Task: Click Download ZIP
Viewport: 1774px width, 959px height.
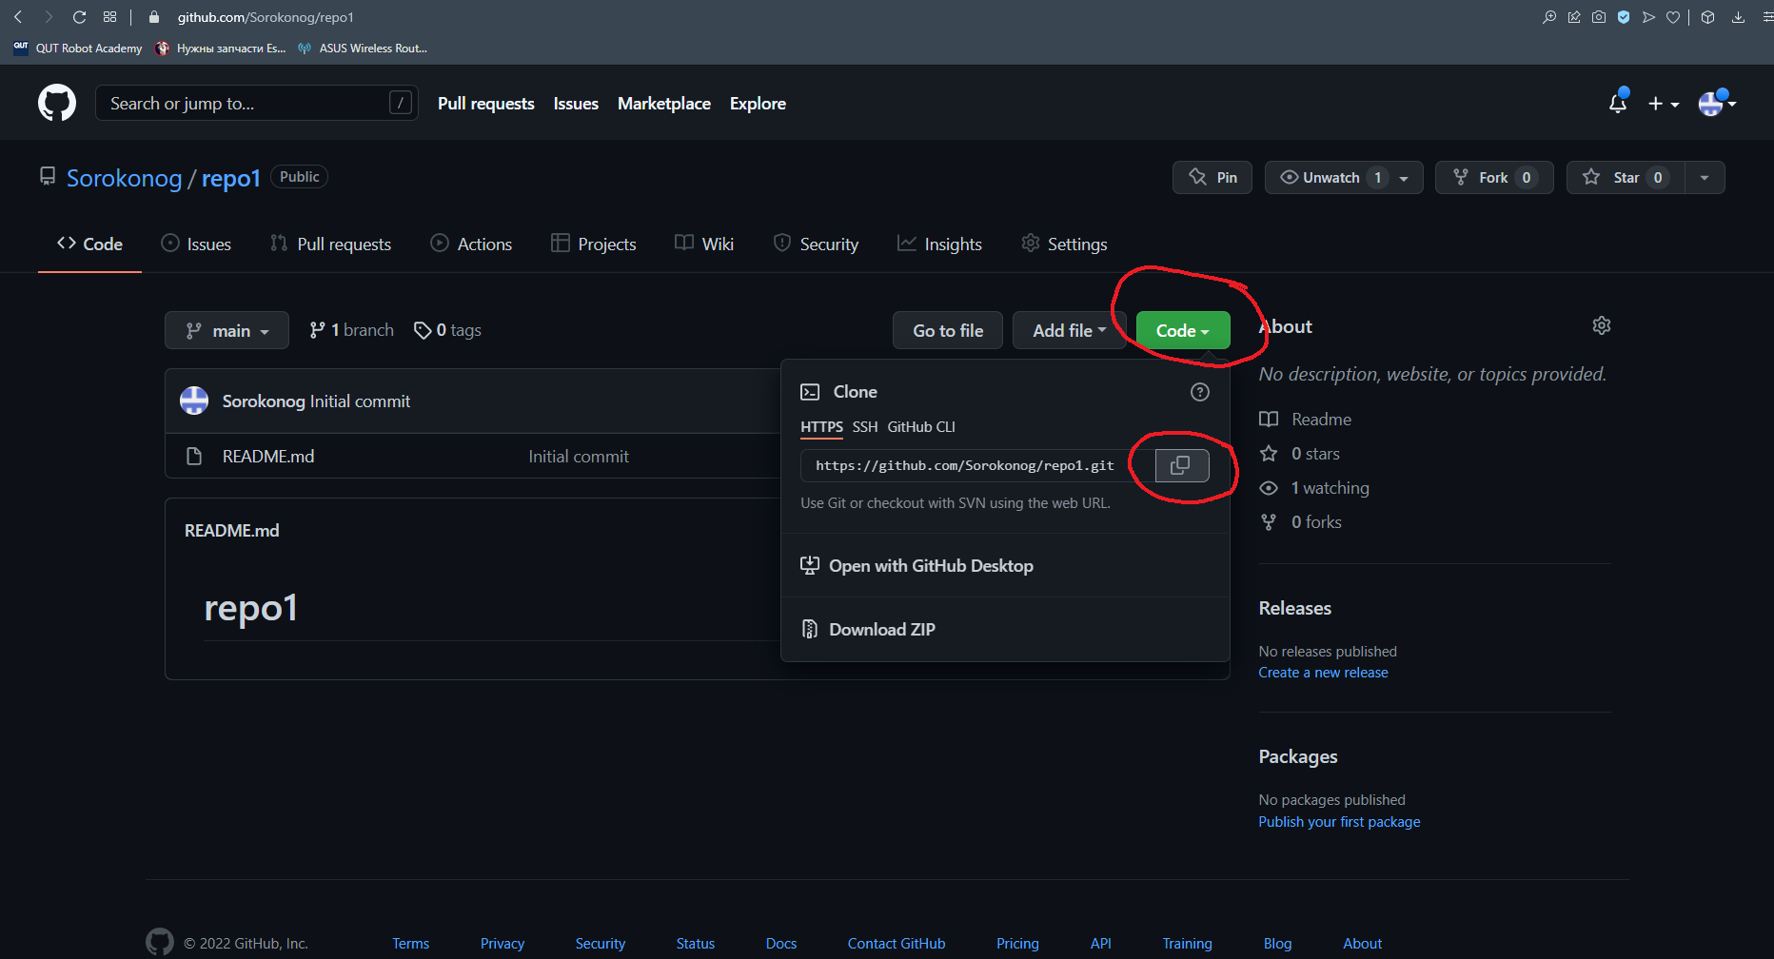Action: point(881,630)
